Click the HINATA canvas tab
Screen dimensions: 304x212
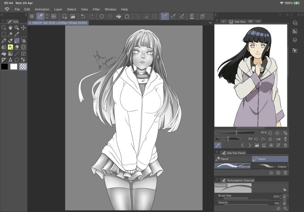point(58,23)
